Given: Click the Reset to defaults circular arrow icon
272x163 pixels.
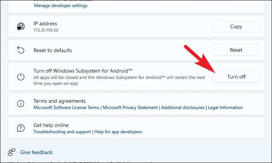Looking at the screenshot, I should (20, 50).
